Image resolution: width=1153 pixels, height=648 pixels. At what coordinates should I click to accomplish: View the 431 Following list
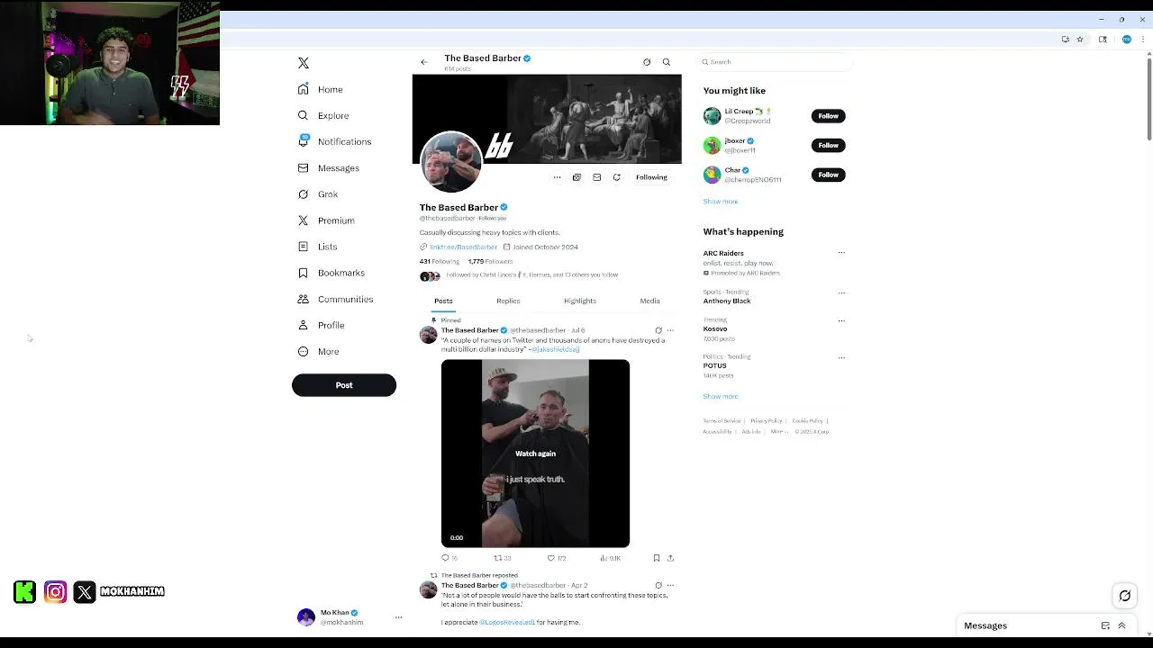pyautogui.click(x=440, y=261)
